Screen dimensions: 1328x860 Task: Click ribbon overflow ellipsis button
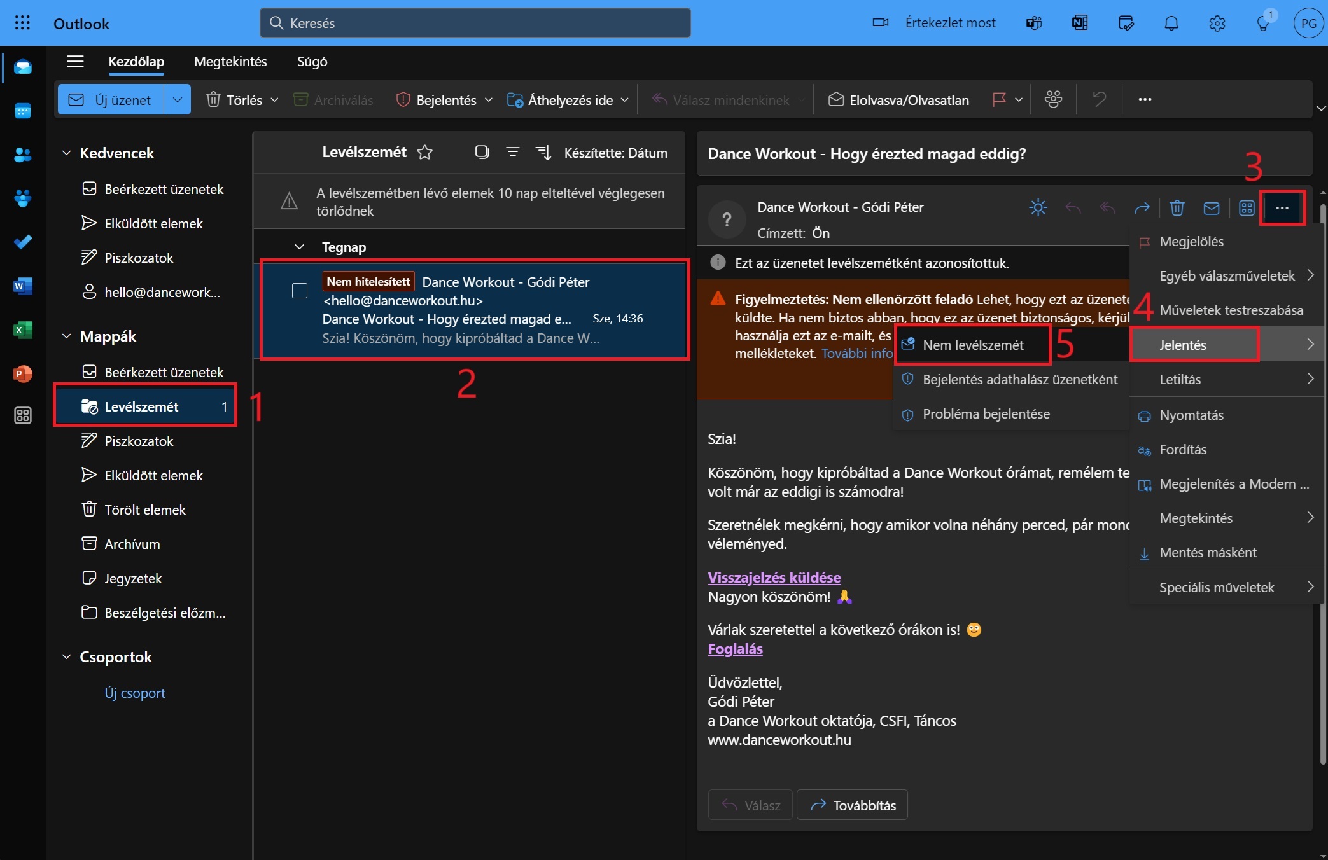coord(1145,99)
